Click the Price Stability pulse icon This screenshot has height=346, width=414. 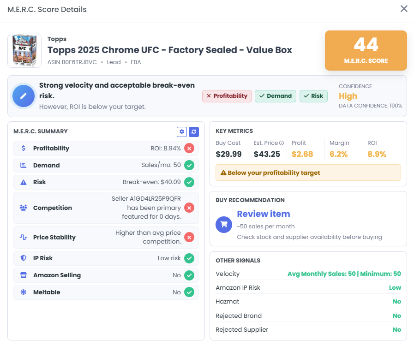coord(23,237)
